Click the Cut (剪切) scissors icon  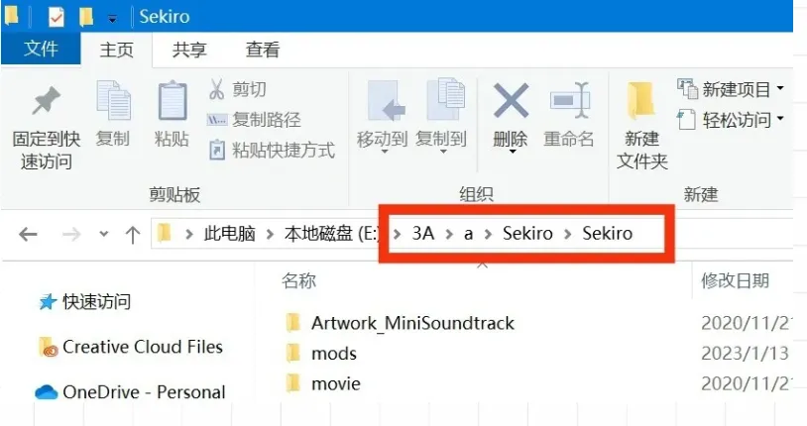coord(217,89)
